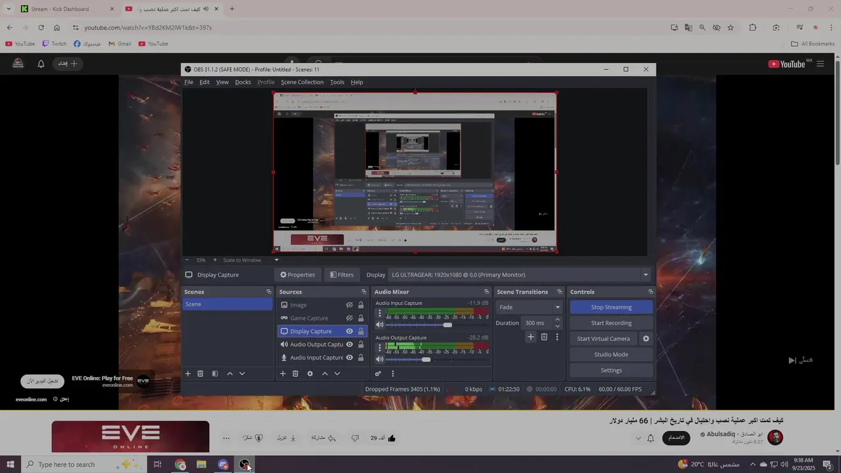Click Stop Streaming button

pyautogui.click(x=611, y=307)
